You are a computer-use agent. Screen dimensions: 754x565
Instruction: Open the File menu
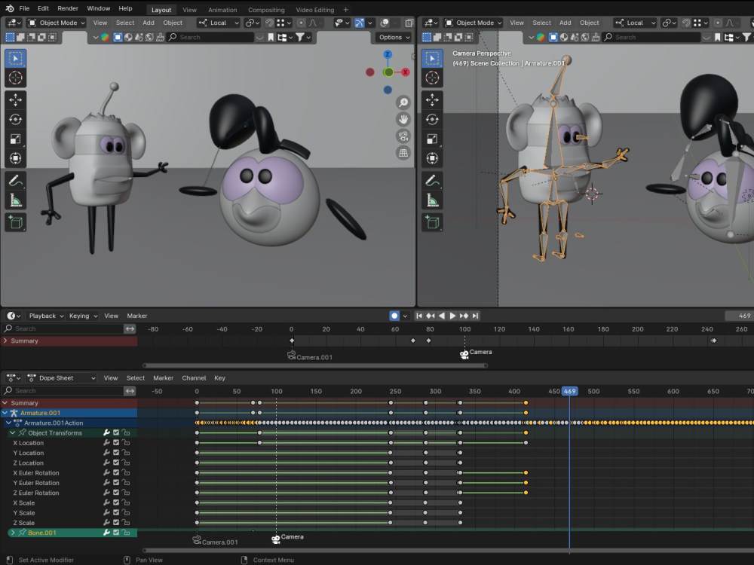click(24, 8)
